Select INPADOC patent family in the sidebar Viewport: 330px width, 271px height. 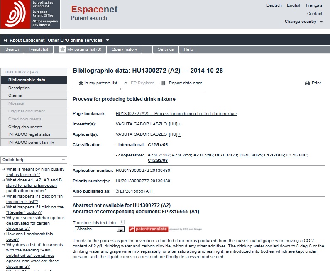click(34, 142)
